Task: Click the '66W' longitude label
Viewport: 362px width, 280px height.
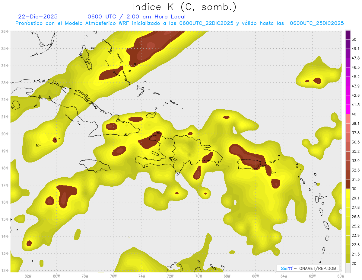Action: (256, 276)
